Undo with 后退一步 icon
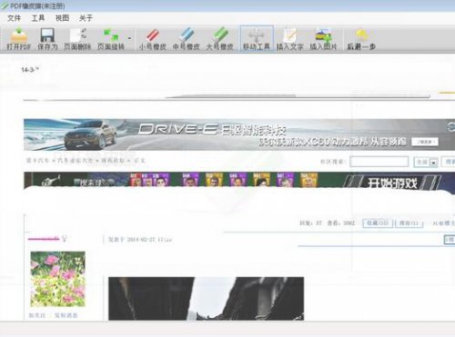 point(361,39)
